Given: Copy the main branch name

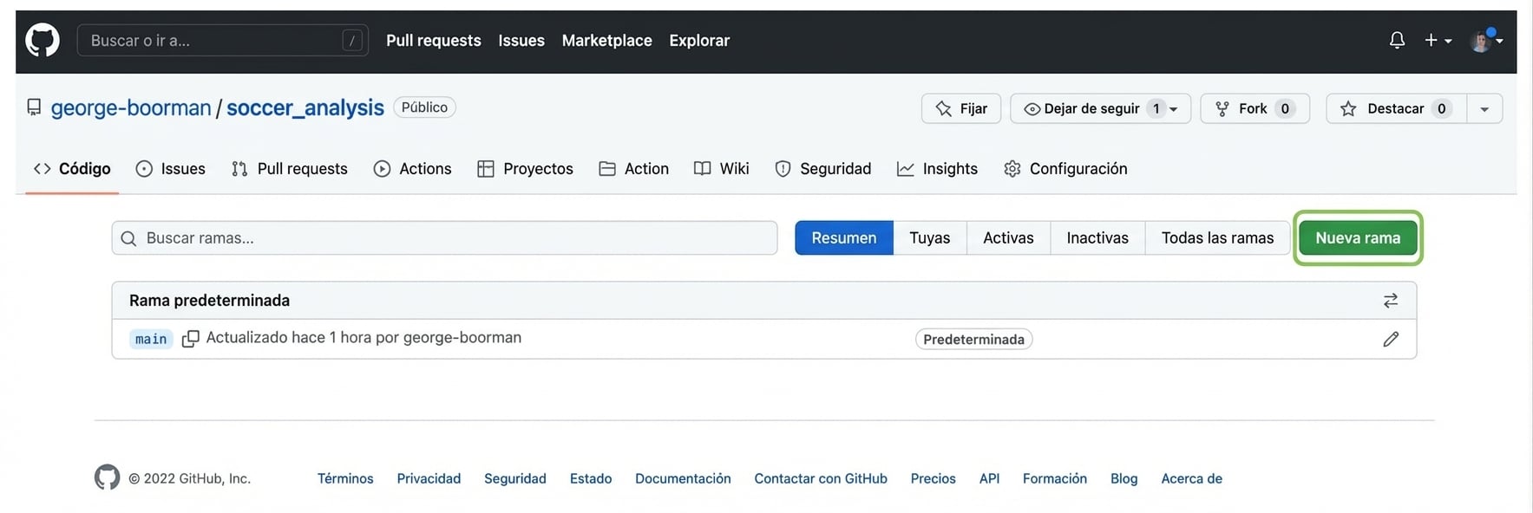Looking at the screenshot, I should 190,339.
